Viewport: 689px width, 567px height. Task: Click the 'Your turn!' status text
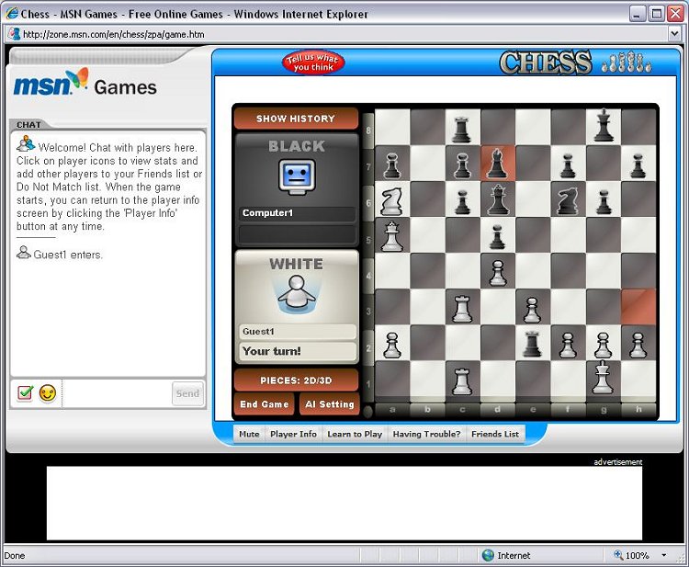click(x=272, y=351)
